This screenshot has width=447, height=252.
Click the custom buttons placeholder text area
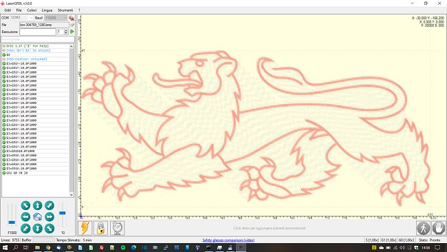coord(269,228)
